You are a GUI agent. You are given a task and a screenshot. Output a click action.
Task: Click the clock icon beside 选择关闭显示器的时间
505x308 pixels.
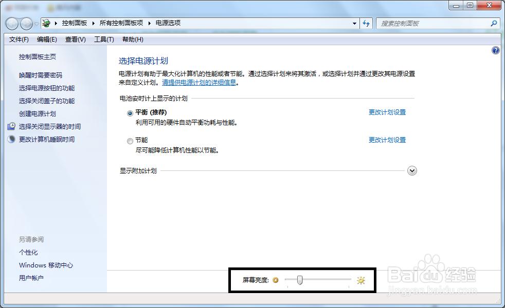[11, 126]
